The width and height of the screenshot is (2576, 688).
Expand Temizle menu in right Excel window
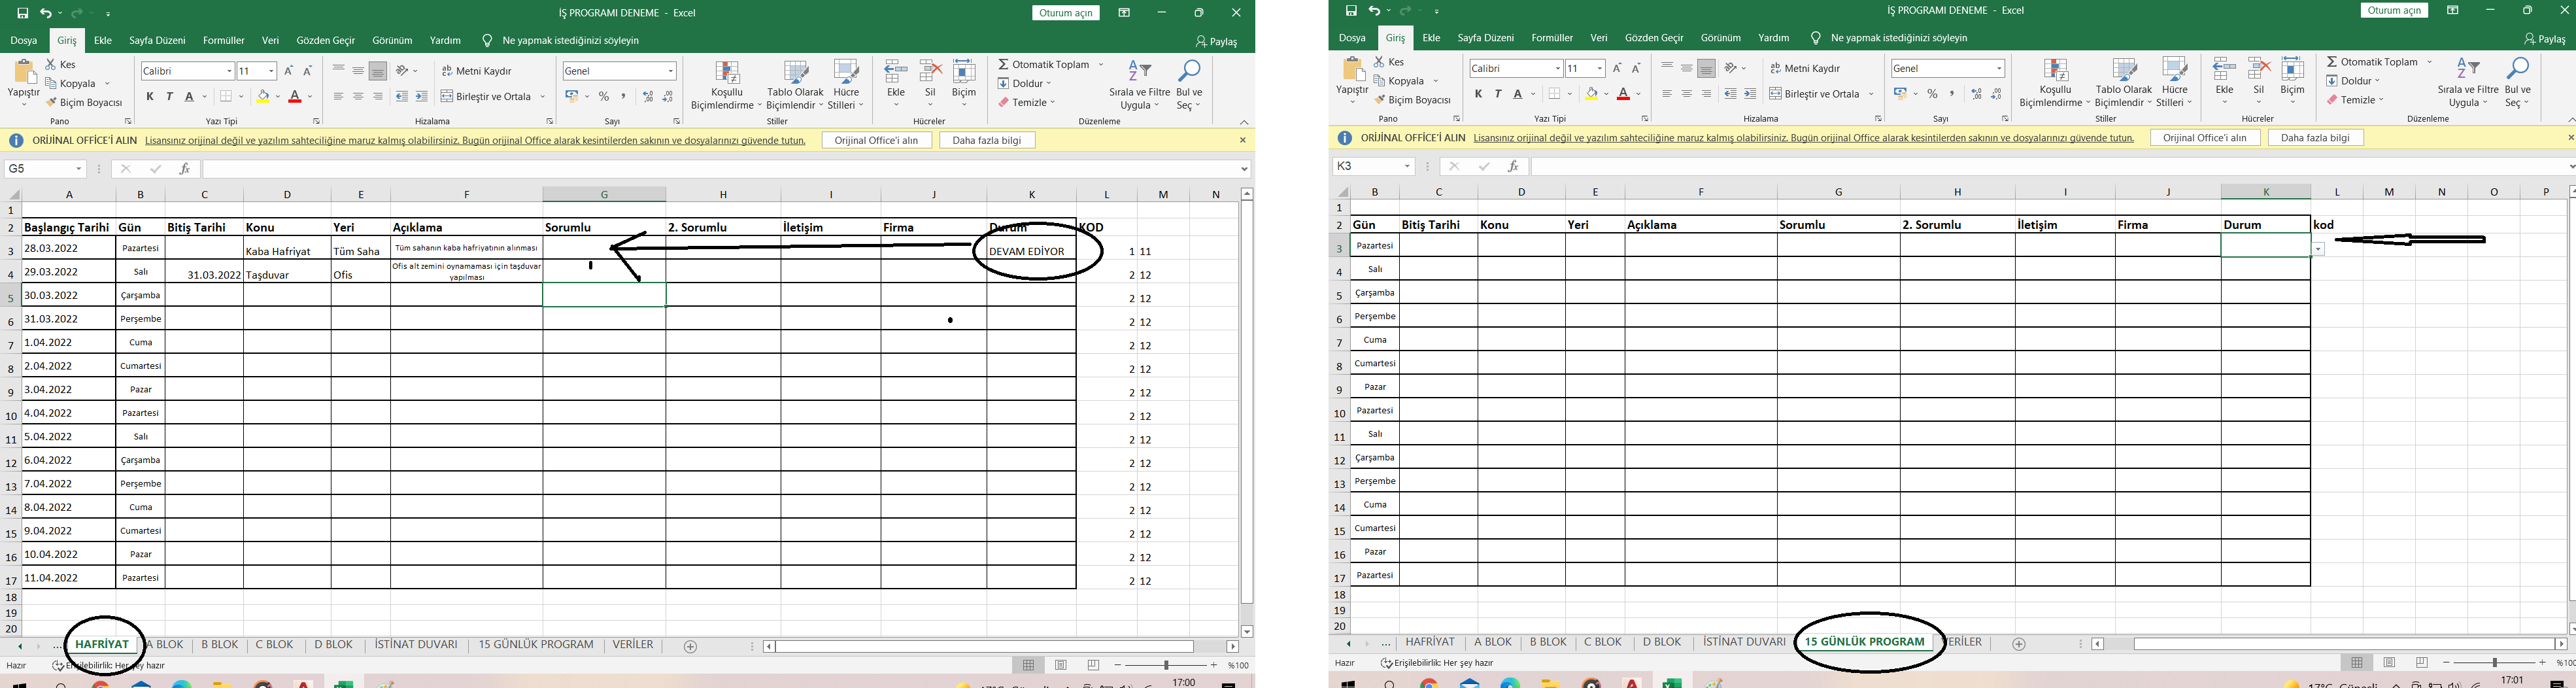click(x=2355, y=100)
